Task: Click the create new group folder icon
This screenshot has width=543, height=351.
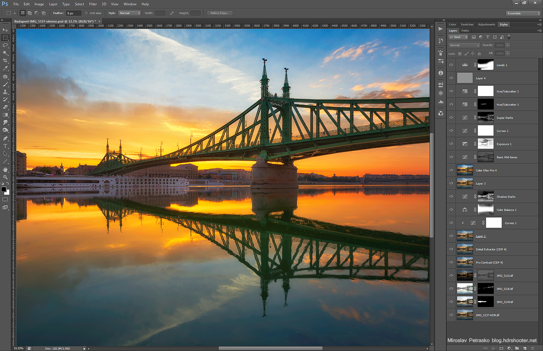Action: pyautogui.click(x=517, y=348)
